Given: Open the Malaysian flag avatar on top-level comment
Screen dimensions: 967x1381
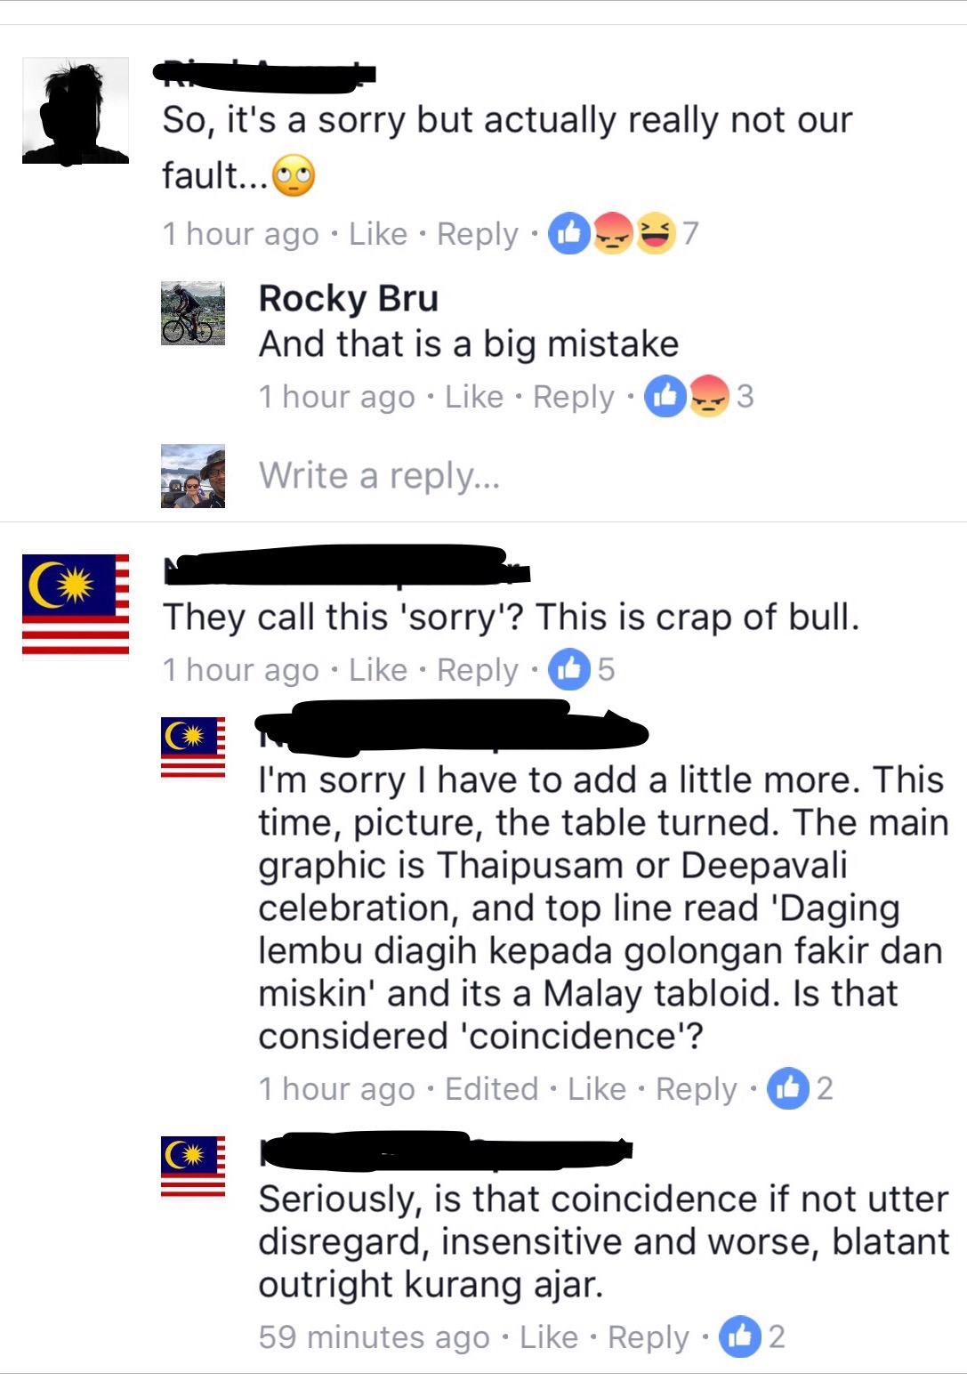Looking at the screenshot, I should tap(76, 607).
